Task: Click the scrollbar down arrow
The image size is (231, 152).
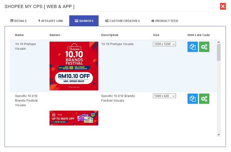Action: click(219, 135)
